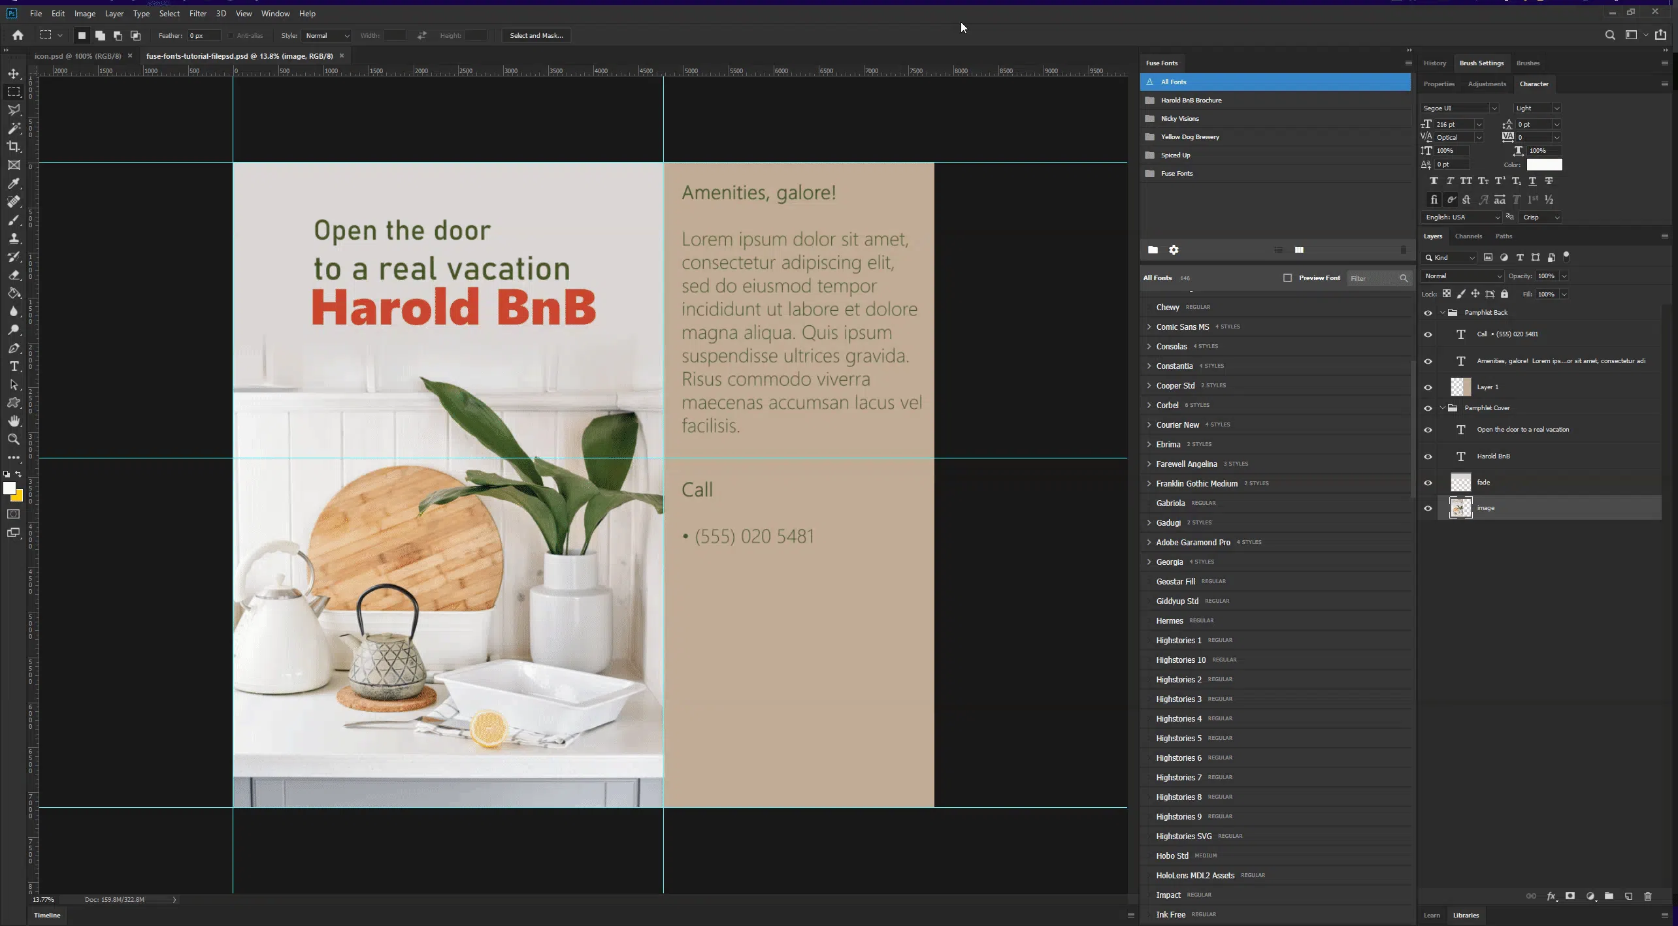The height and width of the screenshot is (926, 1678).
Task: Select the Horizontal Type tool
Action: click(14, 366)
